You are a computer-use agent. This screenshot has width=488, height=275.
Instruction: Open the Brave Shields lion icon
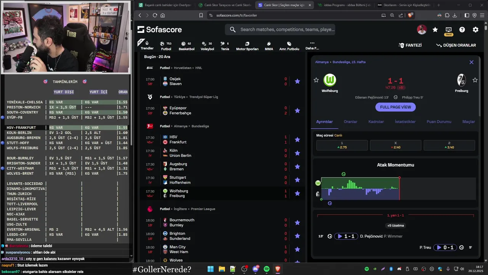410,15
